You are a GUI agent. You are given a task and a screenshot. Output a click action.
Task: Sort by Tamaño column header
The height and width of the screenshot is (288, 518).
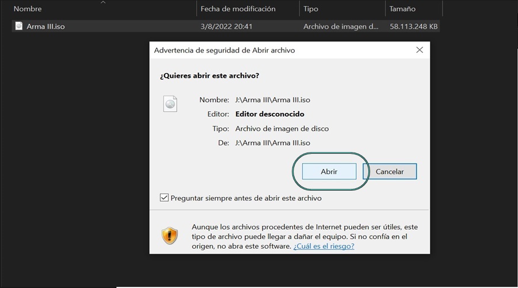tap(402, 9)
